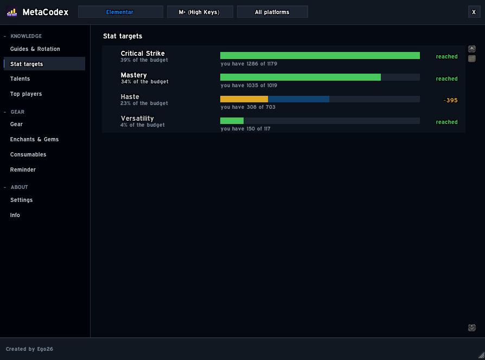Viewport: 485px width, 360px height.
Task: Click the Critical Strike stat label
Action: coord(143,54)
